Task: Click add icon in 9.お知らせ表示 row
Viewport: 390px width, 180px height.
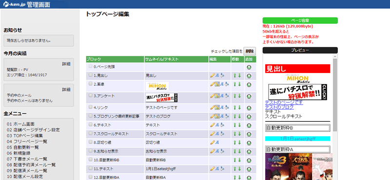Action: pyautogui.click(x=249, y=151)
